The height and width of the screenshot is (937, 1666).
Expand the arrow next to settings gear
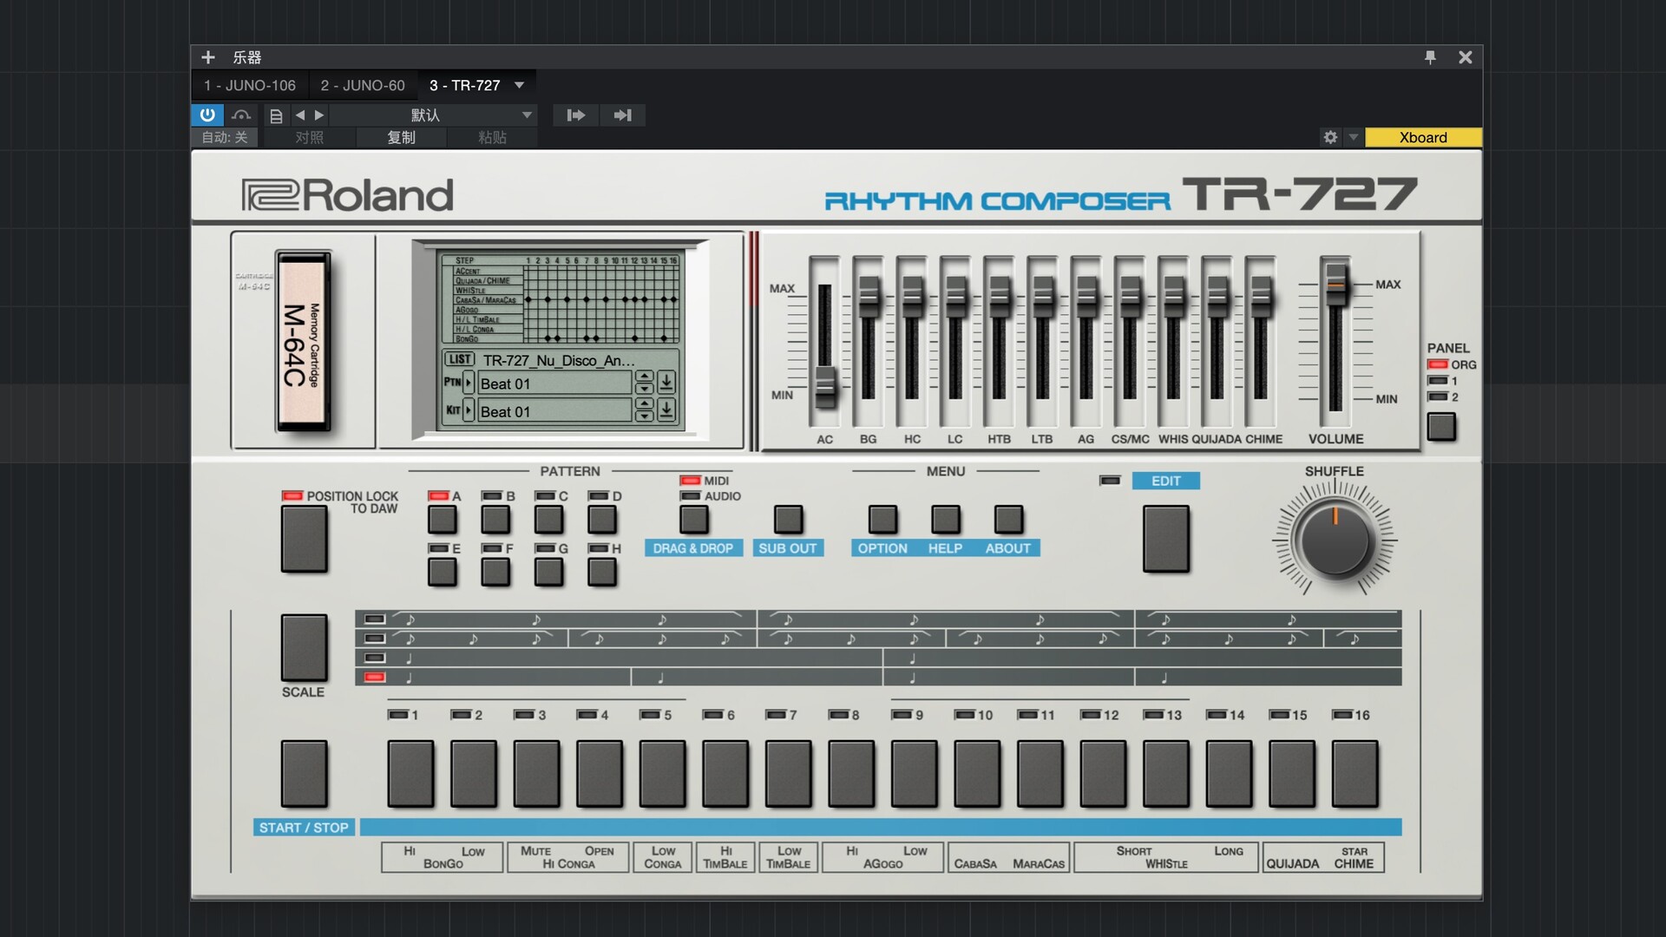click(1353, 137)
